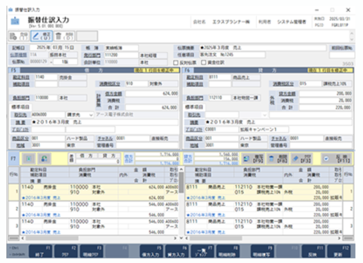
Task: Close the 振替仕訳入力 window
Action: pos(348,10)
